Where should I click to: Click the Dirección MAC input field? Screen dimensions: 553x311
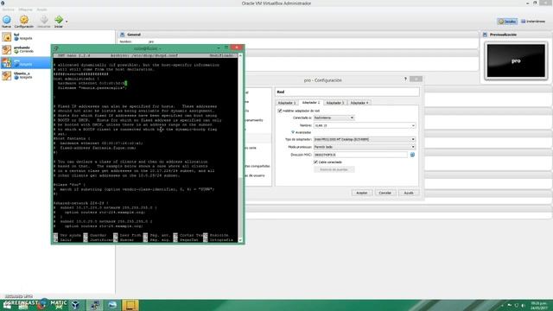coord(360,155)
